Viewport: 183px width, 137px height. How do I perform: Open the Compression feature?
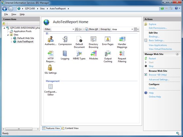[65, 39]
